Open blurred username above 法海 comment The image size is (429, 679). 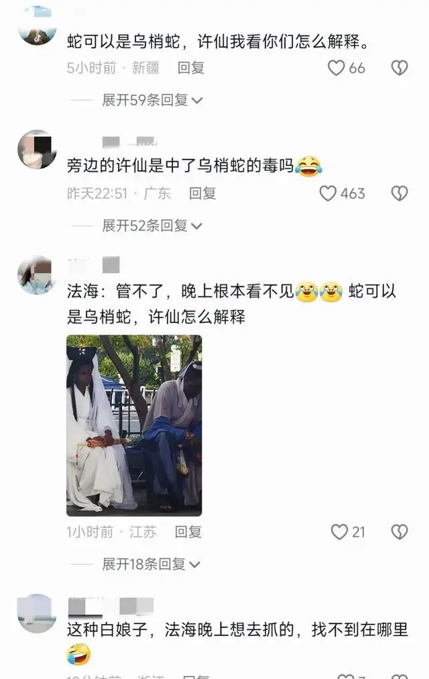tap(93, 265)
